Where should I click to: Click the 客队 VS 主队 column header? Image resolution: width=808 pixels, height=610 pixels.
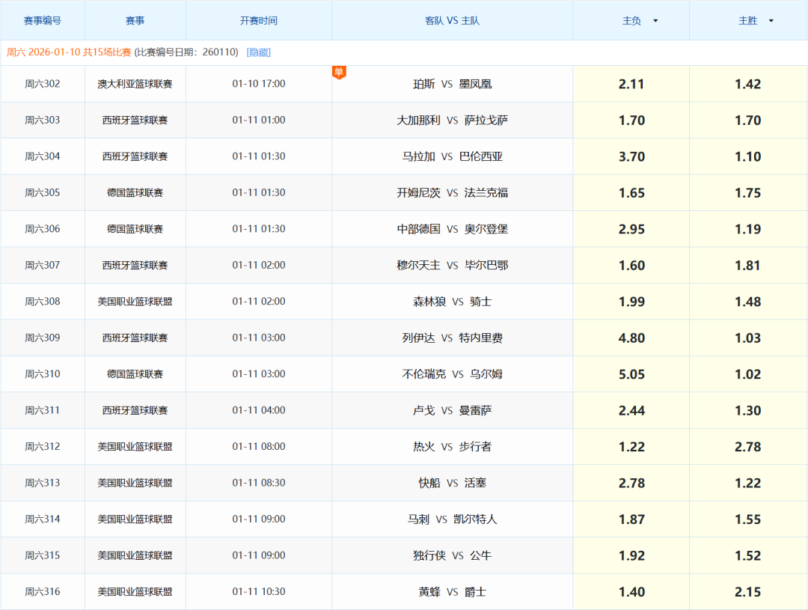(452, 21)
